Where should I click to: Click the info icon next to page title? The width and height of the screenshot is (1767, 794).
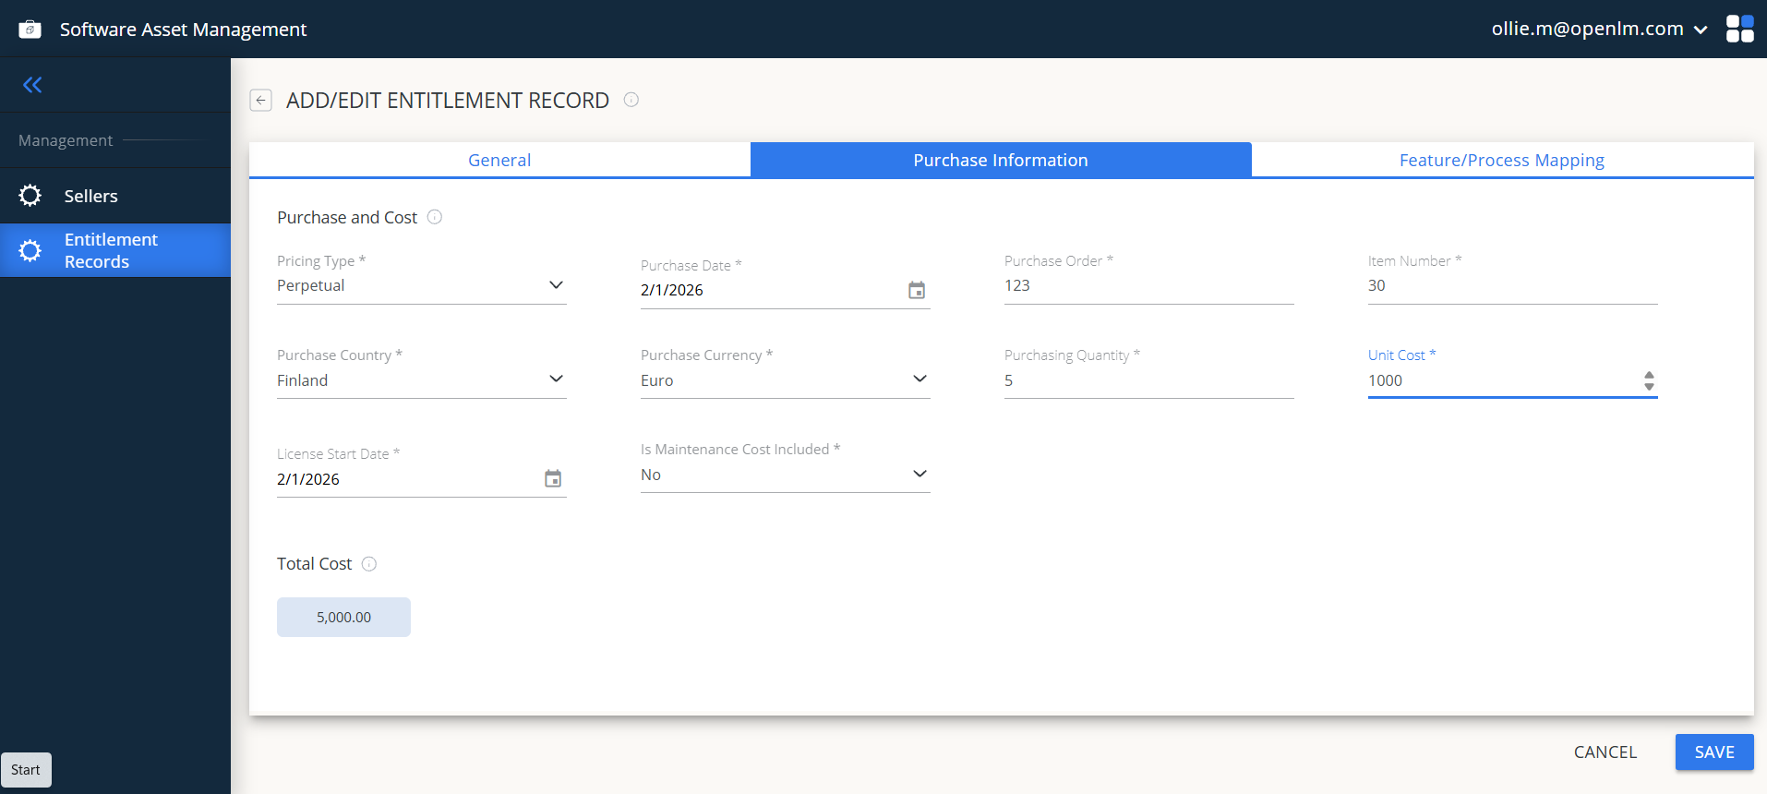[631, 100]
